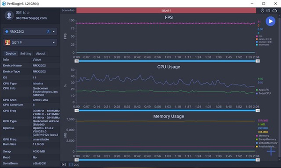Enable the Log checkbox

tap(71, 164)
